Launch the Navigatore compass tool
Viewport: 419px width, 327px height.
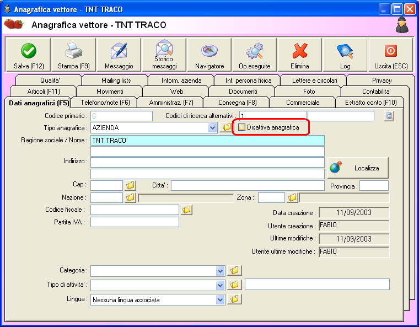tap(209, 55)
